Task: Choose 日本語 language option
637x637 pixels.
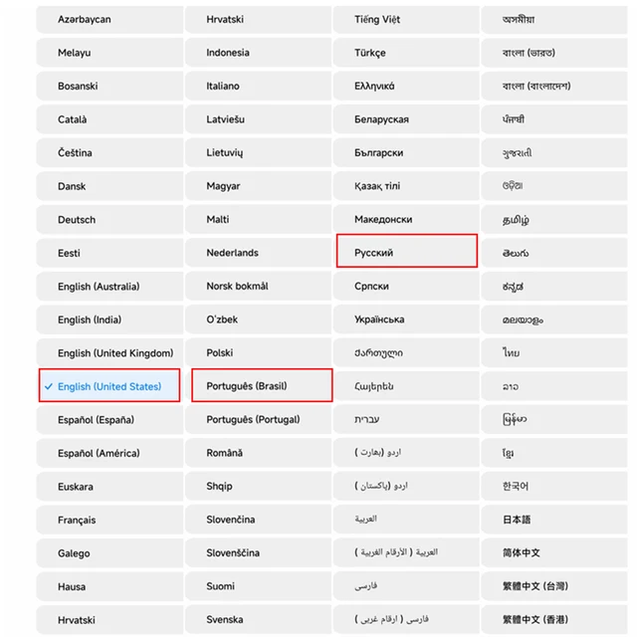Action: [554, 520]
